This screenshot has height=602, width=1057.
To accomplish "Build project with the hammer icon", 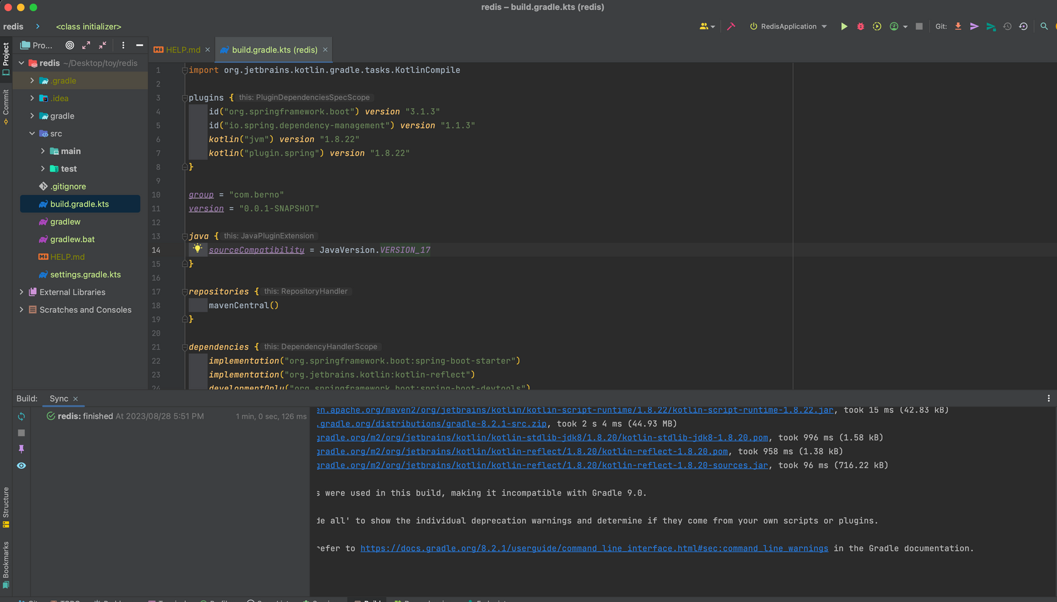I will (731, 26).
